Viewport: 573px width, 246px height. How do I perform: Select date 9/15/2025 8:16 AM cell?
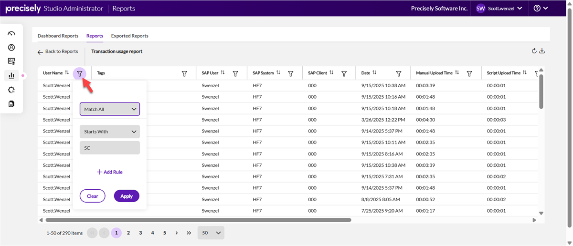(382, 154)
